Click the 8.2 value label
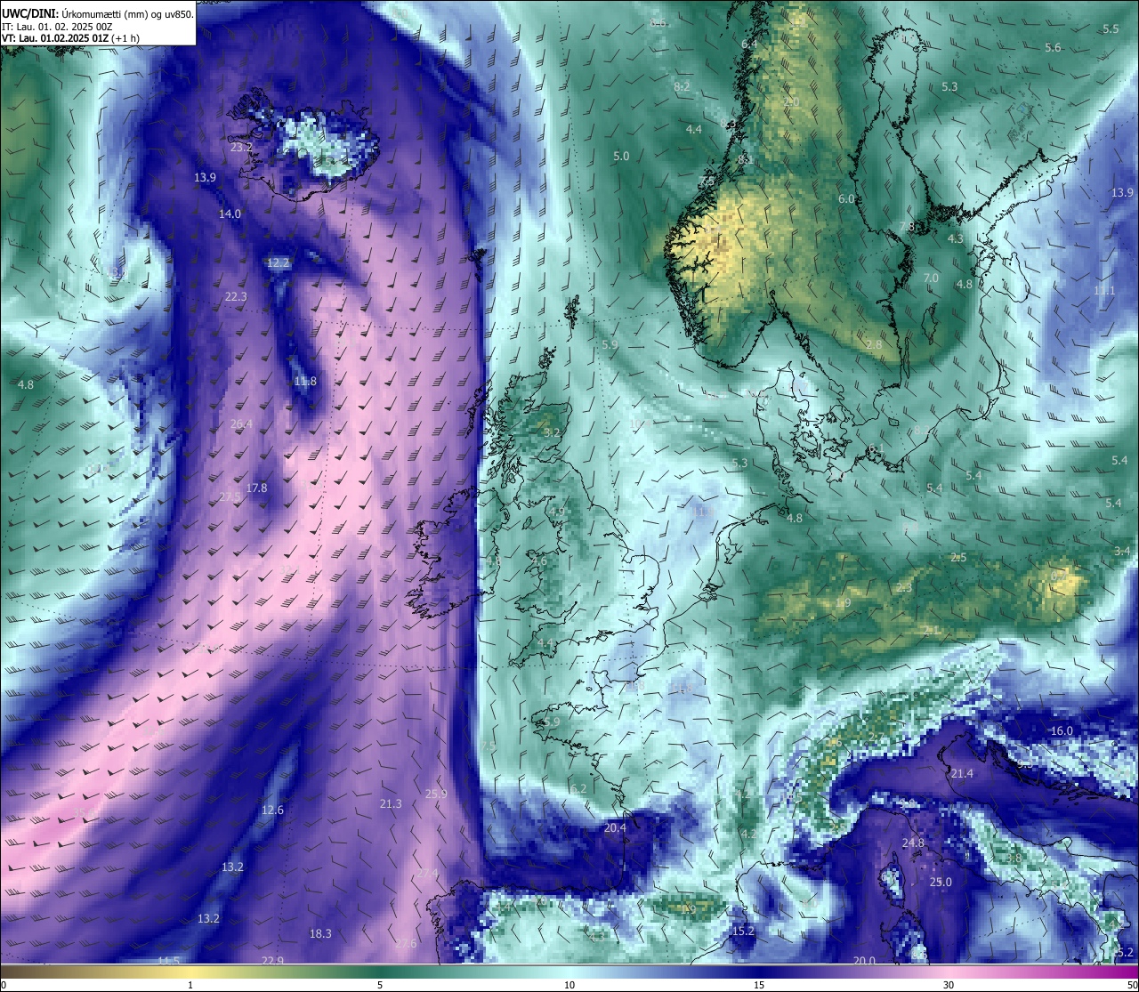Viewport: 1139px width, 992px height. [x=683, y=86]
